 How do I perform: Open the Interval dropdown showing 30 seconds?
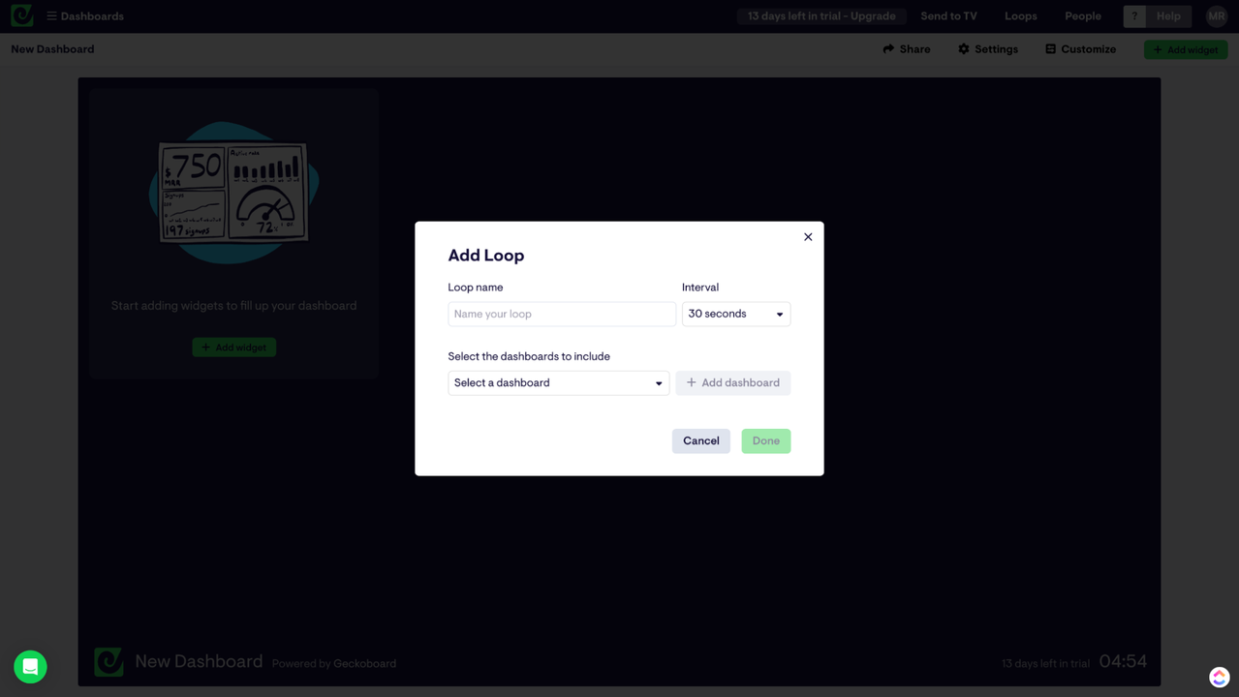pos(735,314)
